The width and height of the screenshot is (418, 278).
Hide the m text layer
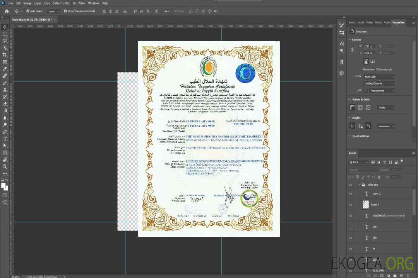(x=351, y=249)
